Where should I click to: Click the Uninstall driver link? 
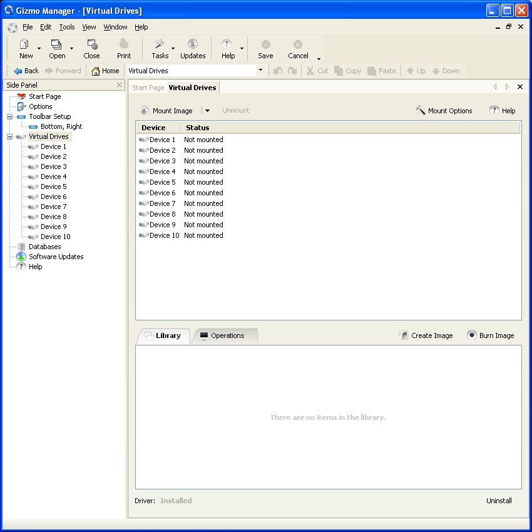pyautogui.click(x=499, y=501)
